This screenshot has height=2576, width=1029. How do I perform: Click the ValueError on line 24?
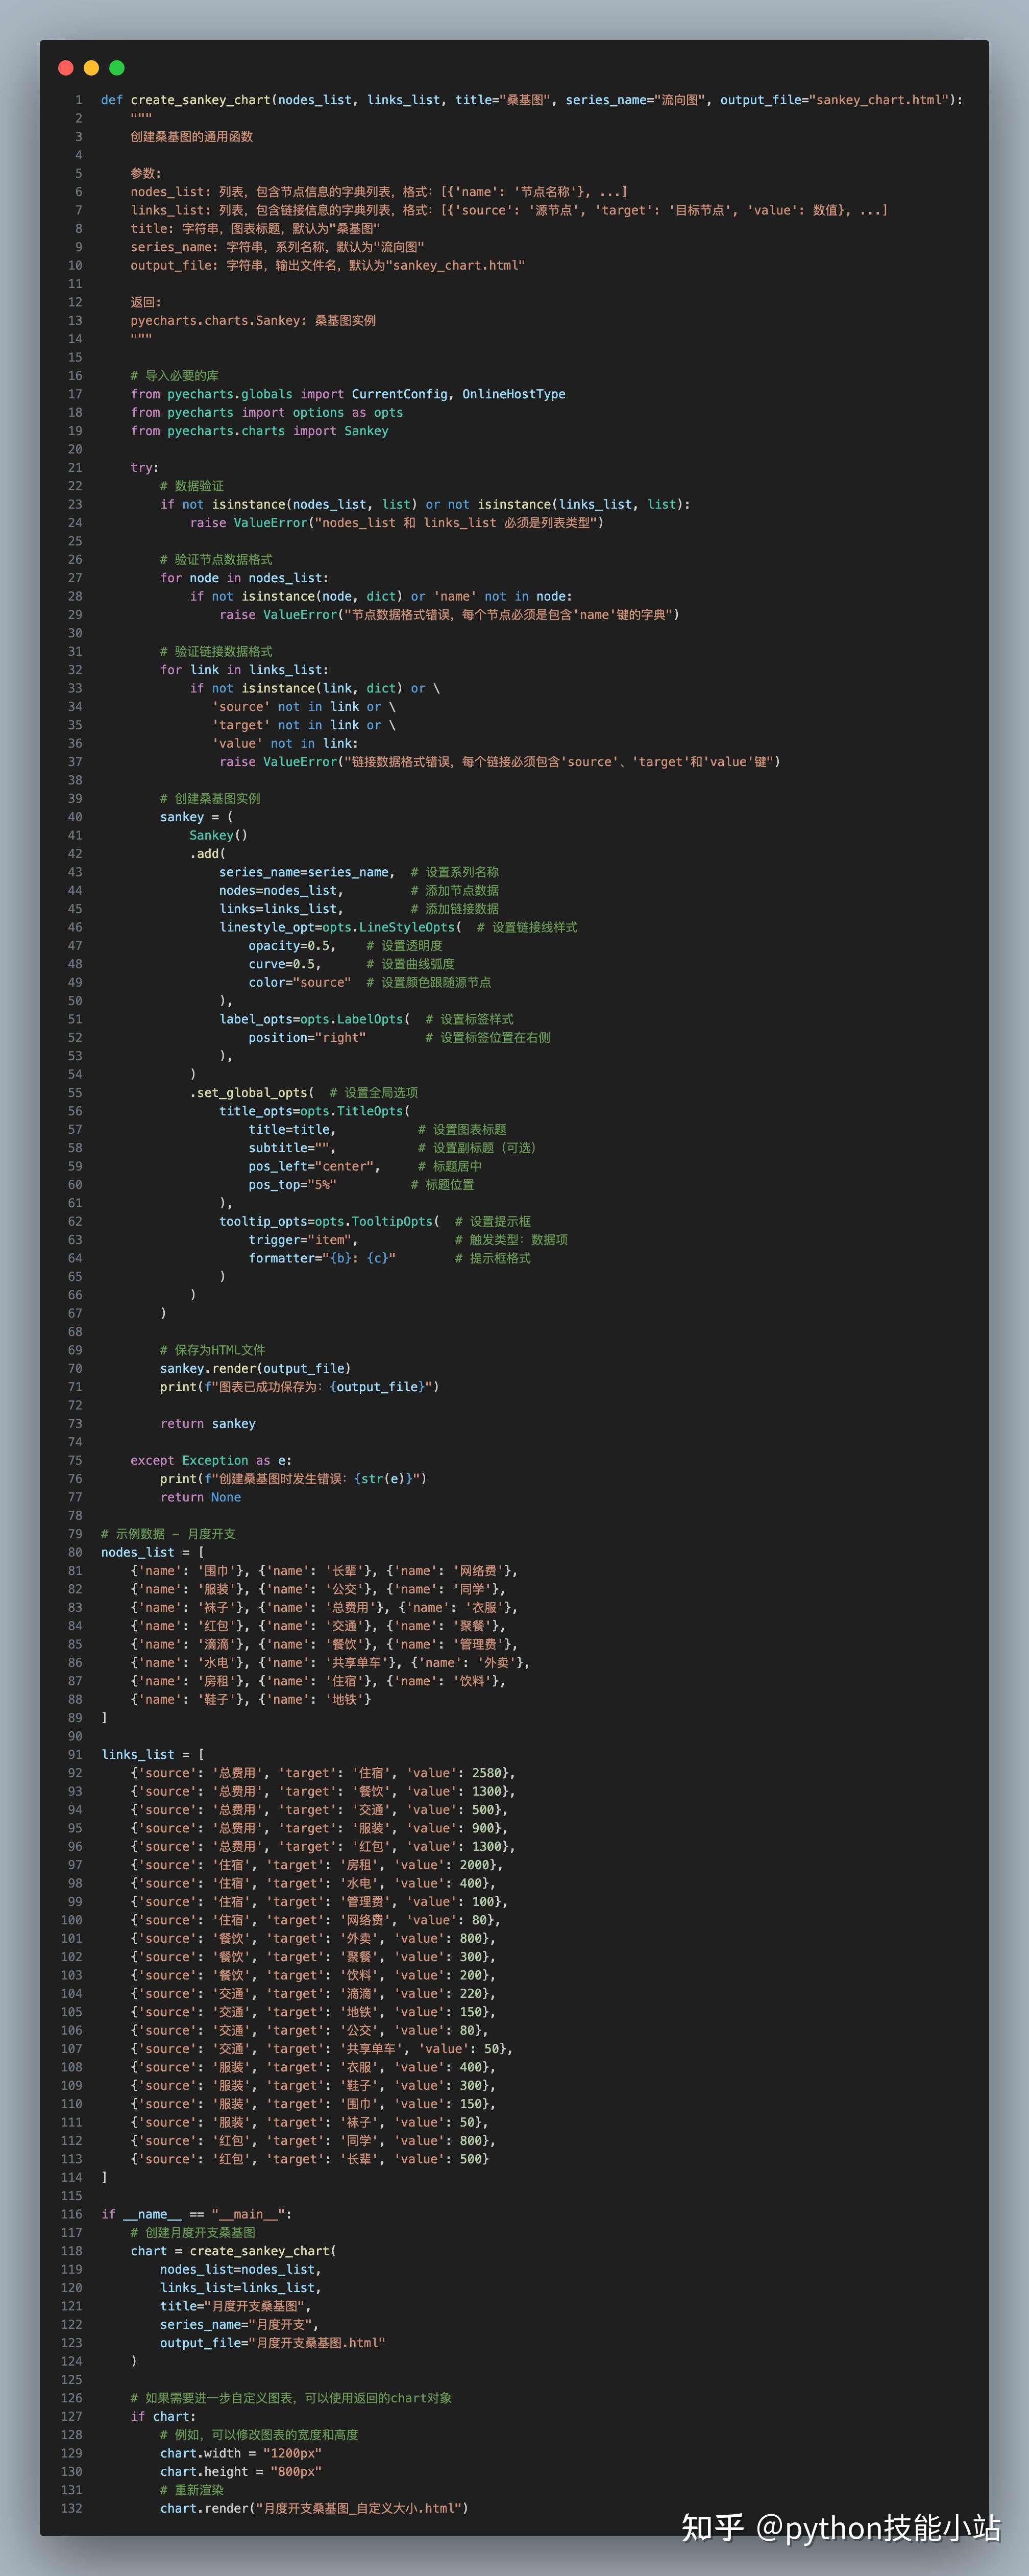click(271, 523)
